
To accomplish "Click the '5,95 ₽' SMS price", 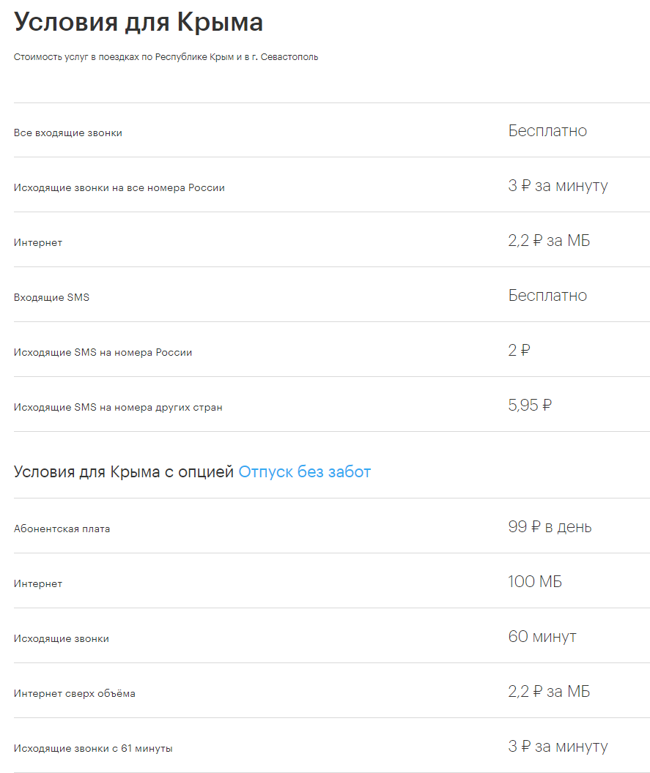I will 530,406.
